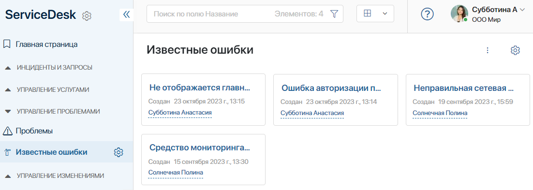Expand user menu next to Субботина А
The image size is (533, 190).
pos(522,10)
